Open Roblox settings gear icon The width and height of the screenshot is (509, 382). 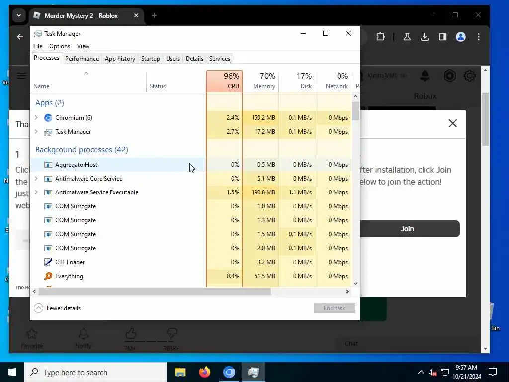(x=470, y=76)
